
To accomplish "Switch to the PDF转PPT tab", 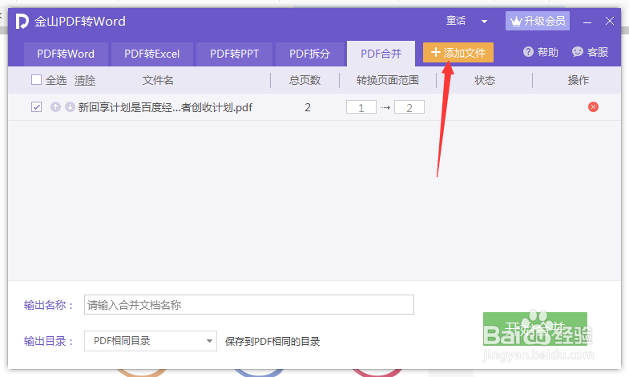I will 234,54.
